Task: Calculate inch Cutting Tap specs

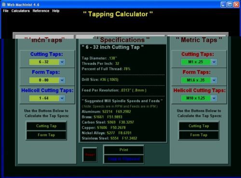Action: (46, 126)
